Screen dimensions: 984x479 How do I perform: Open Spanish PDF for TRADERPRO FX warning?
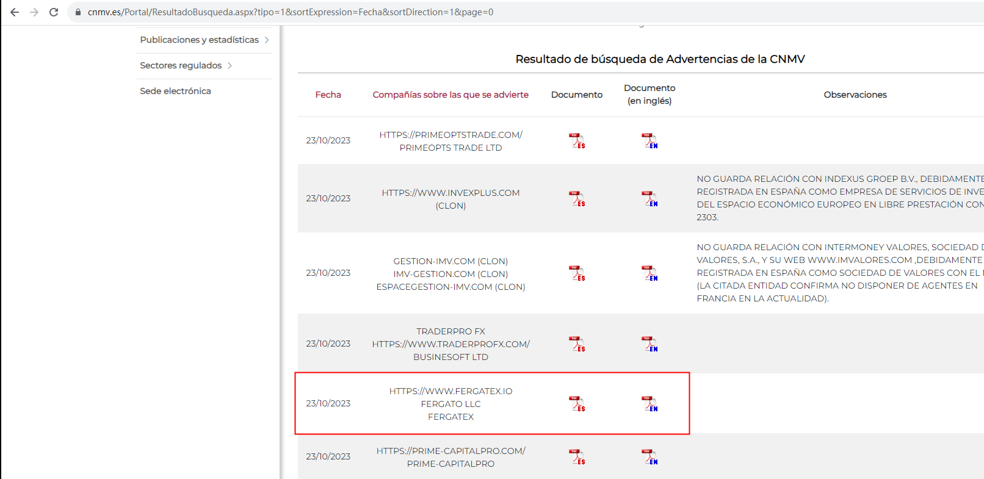click(x=577, y=344)
